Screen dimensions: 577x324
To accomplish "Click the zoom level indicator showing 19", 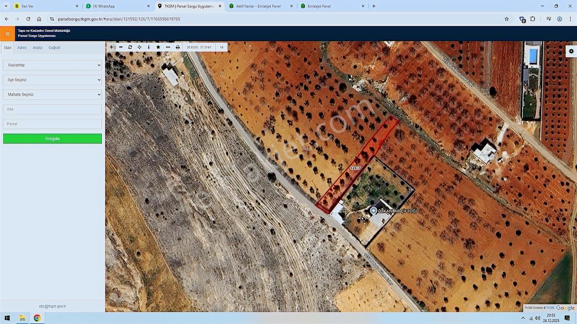I will coord(221,47).
